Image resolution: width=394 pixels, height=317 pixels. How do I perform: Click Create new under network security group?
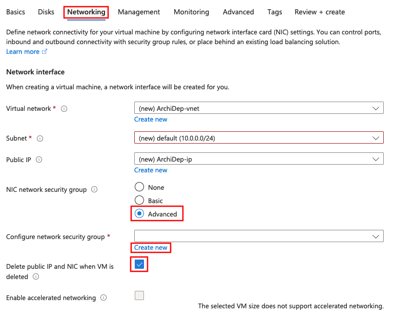point(151,248)
